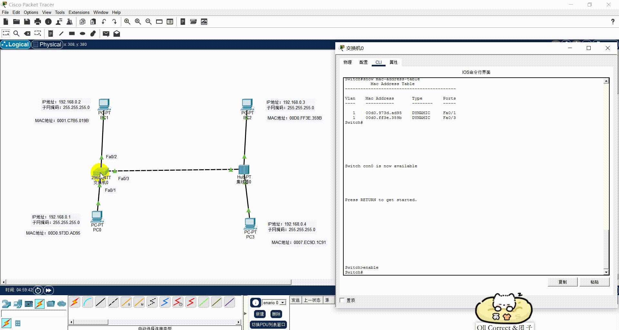This screenshot has height=330, width=619.
Task: Switch to Logical workspace view
Action: (x=15, y=44)
